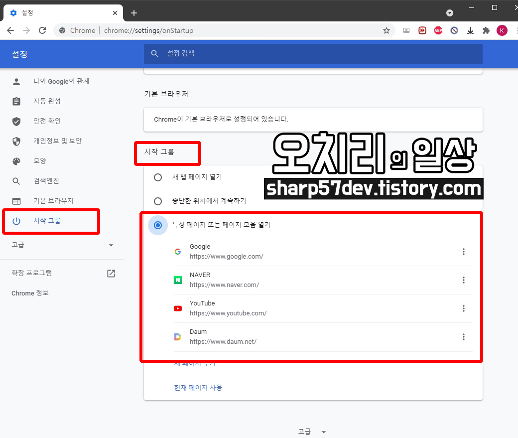Open the blocked-circle extension icon
518x438 pixels.
[x=454, y=31]
